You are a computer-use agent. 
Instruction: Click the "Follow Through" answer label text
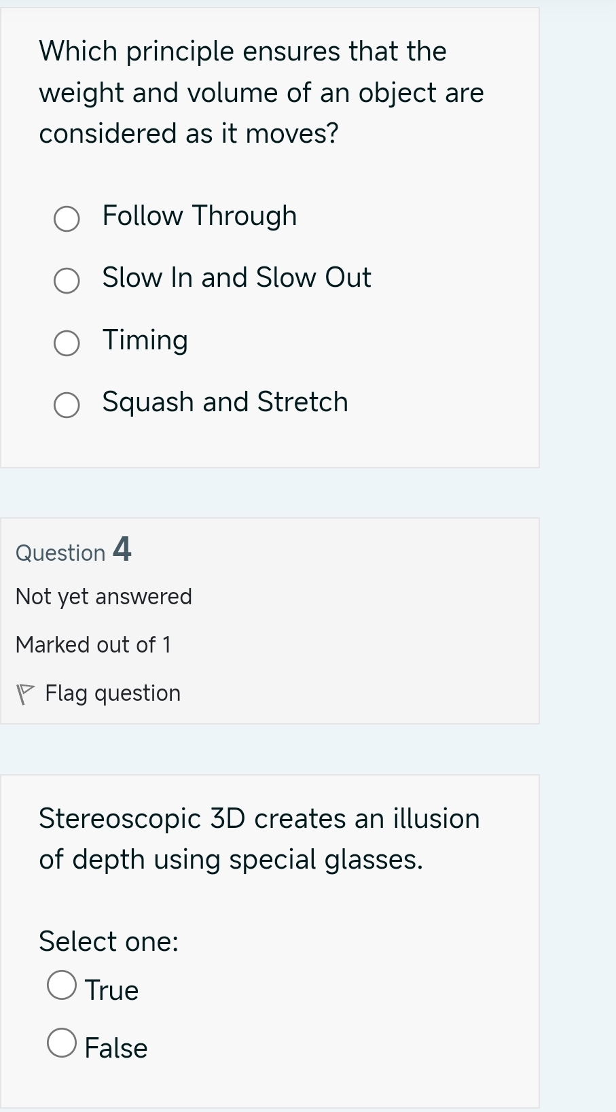coord(200,216)
